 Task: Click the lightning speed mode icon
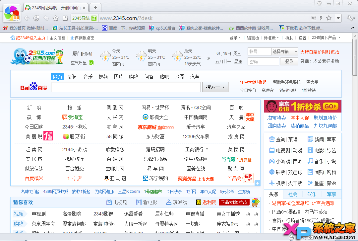coord(321,18)
